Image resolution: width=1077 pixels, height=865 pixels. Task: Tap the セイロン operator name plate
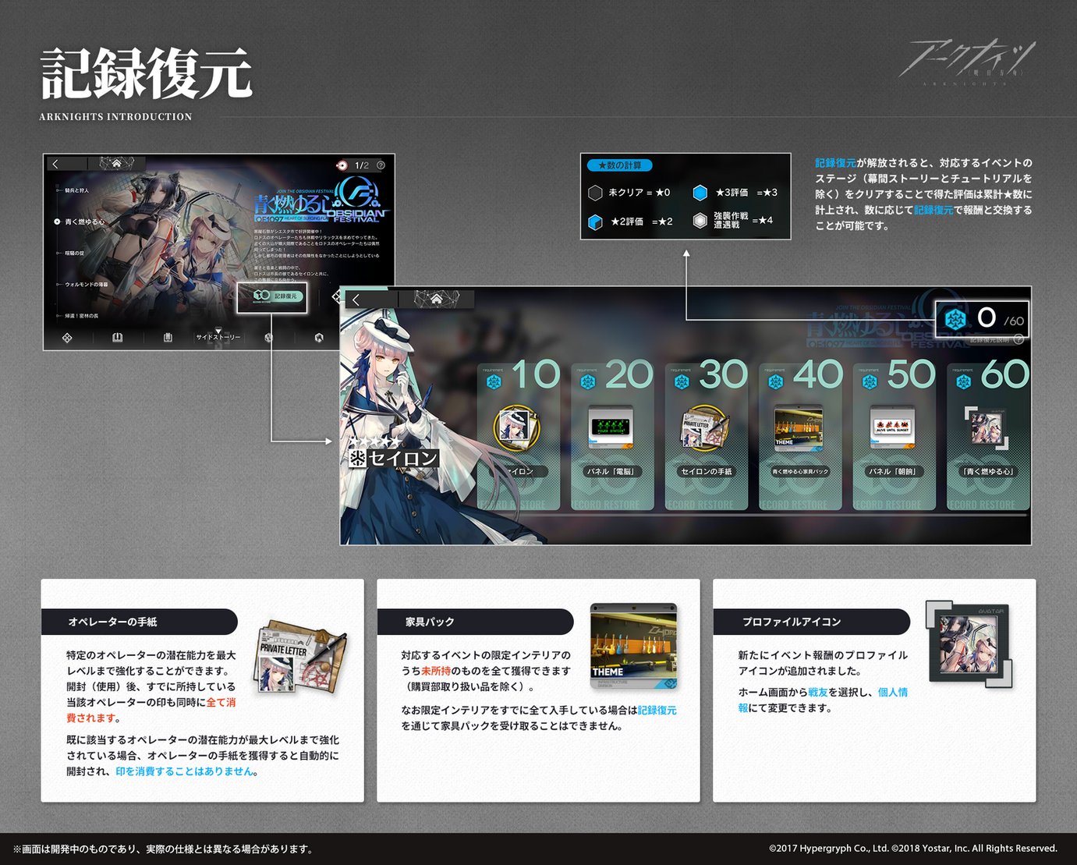point(394,458)
